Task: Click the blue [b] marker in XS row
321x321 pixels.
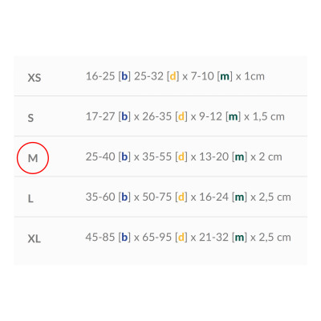Action: (124, 76)
